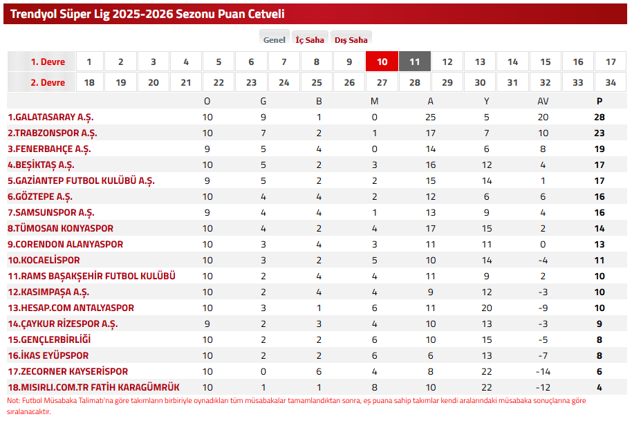The image size is (632, 421).
Task: Select week 17 of first half
Action: (611, 62)
